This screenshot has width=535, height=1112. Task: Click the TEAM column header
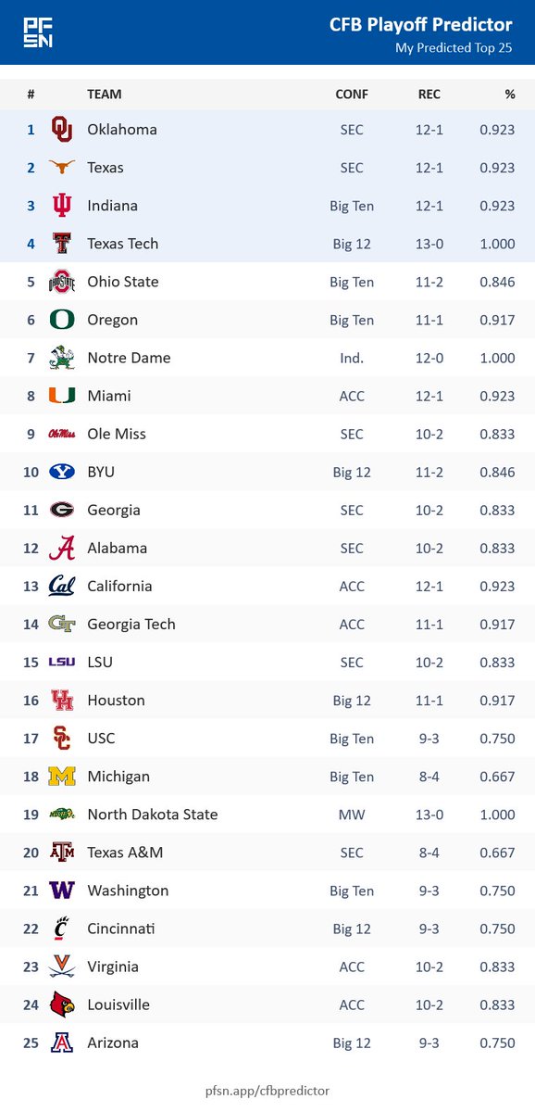point(105,95)
